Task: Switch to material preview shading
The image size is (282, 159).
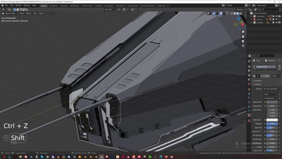Action: click(238, 13)
